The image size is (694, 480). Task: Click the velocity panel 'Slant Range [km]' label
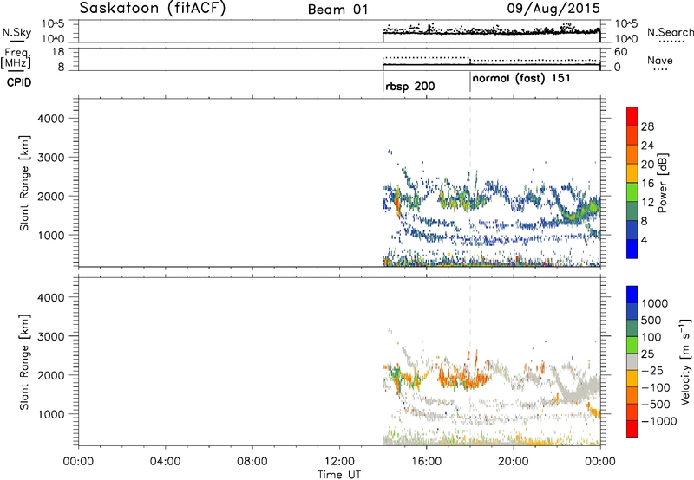(x=25, y=362)
